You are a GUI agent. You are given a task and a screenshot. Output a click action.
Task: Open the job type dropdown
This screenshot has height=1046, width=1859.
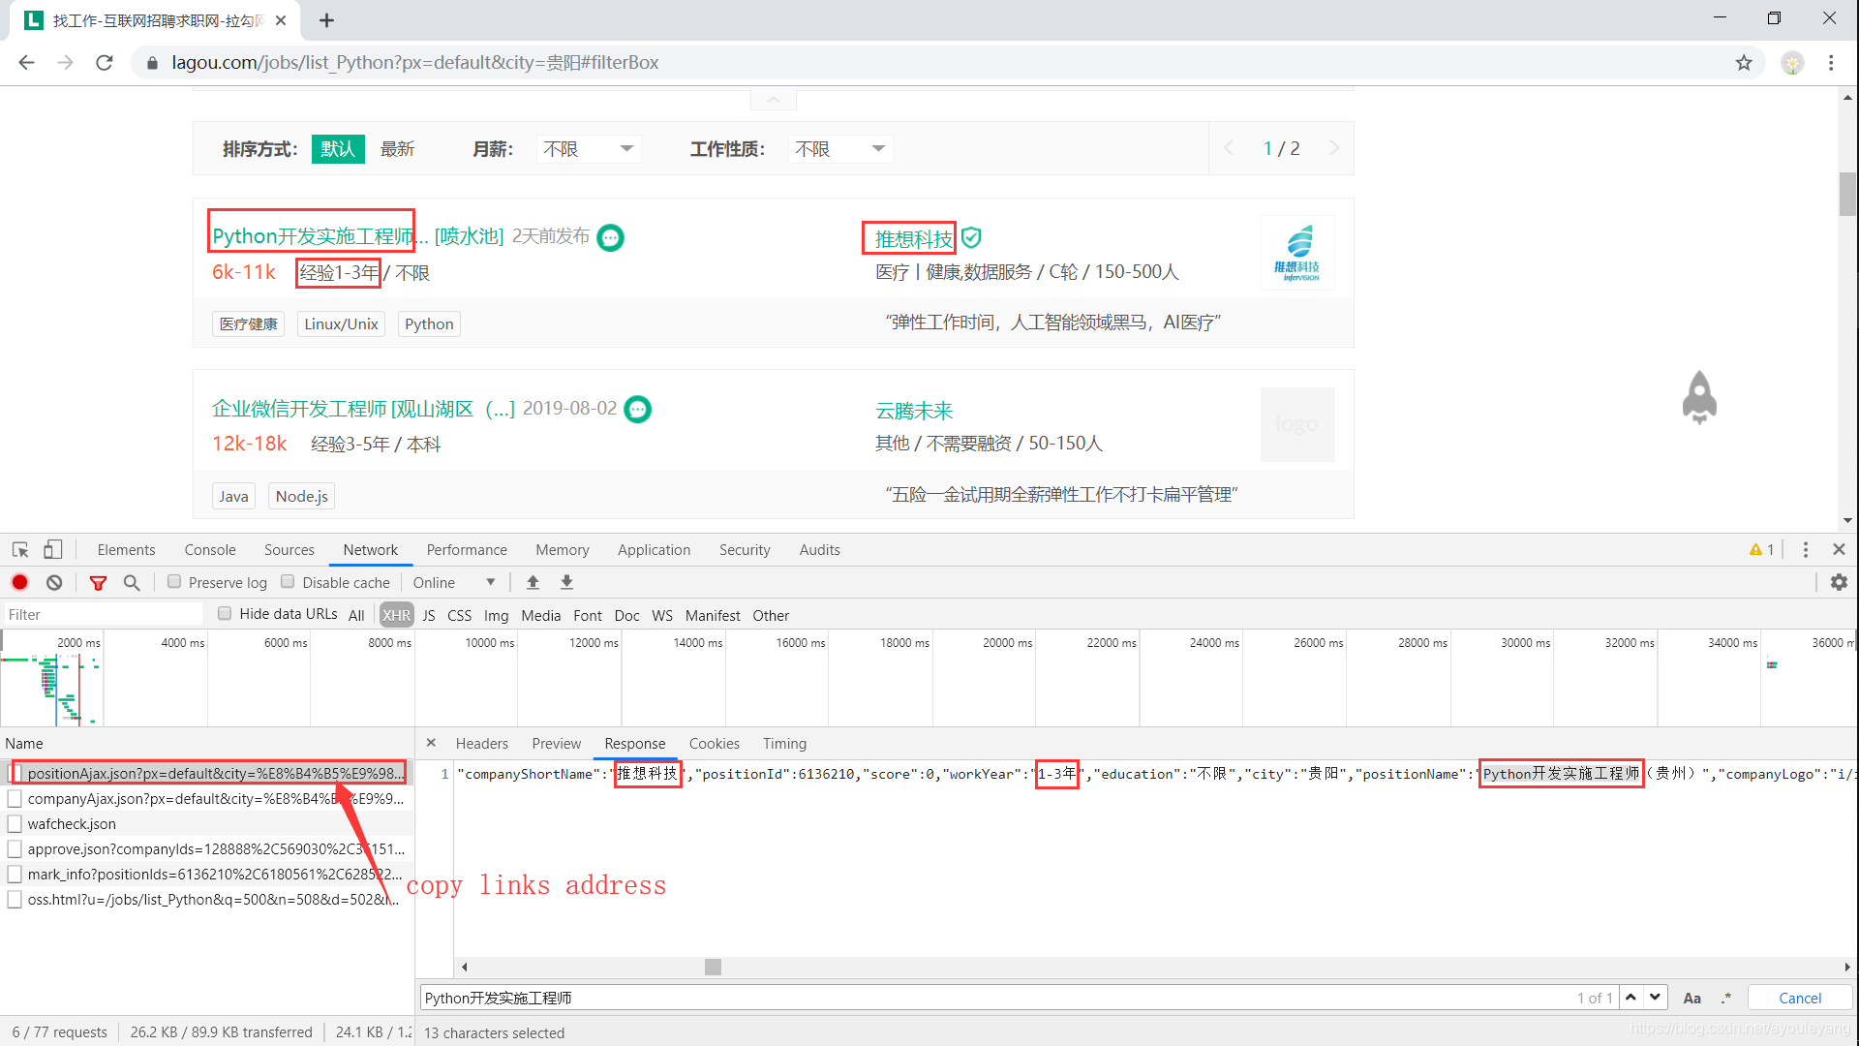(x=840, y=149)
